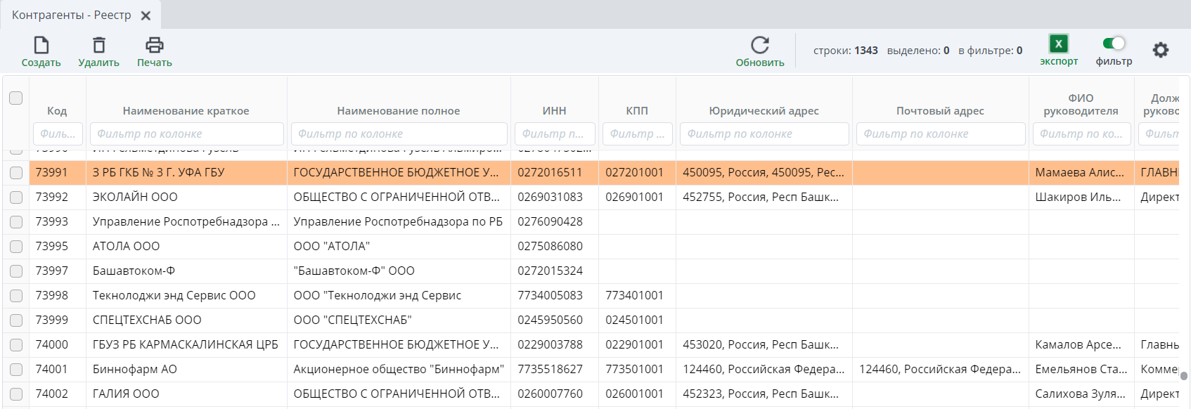Check the row checkbox for code 73999
This screenshot has height=409, width=1191.
pyautogui.click(x=15, y=320)
